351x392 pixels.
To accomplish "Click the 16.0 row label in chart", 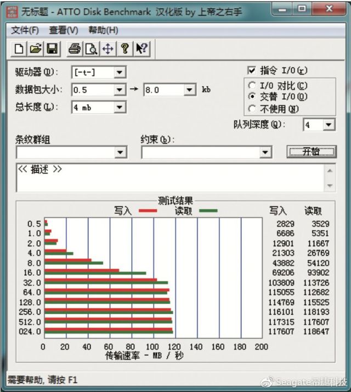I will coord(32,272).
